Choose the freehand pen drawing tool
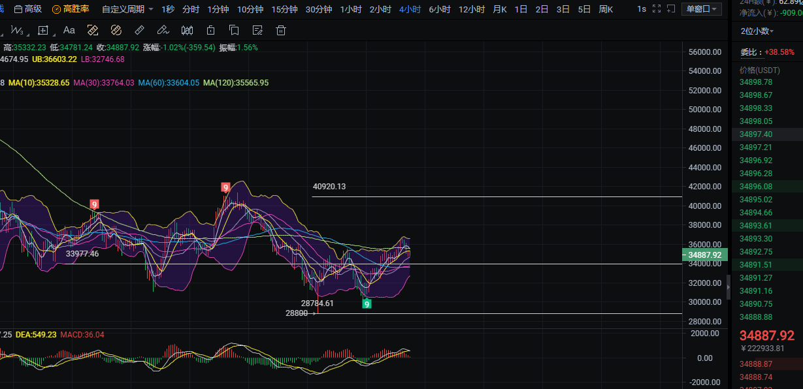 (163, 30)
